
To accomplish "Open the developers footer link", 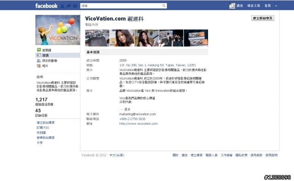I will 211,155.
